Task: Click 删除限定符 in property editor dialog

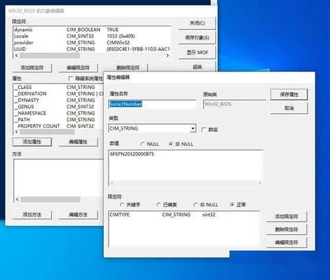Action: point(286,230)
